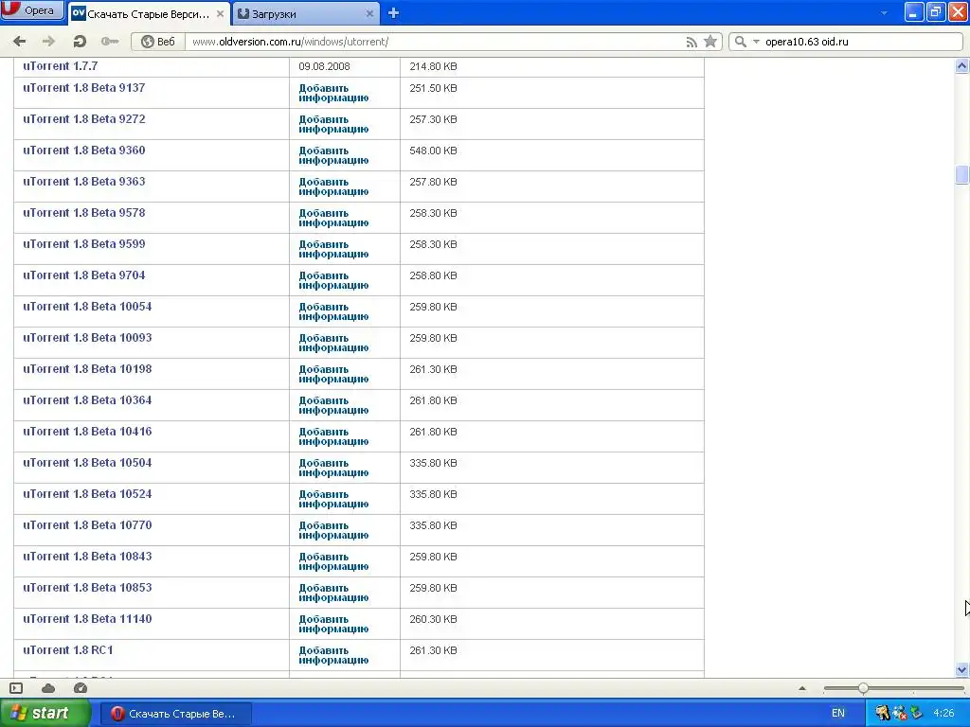Open a new tab with plus button
Image resolution: width=970 pixels, height=727 pixels.
[393, 13]
